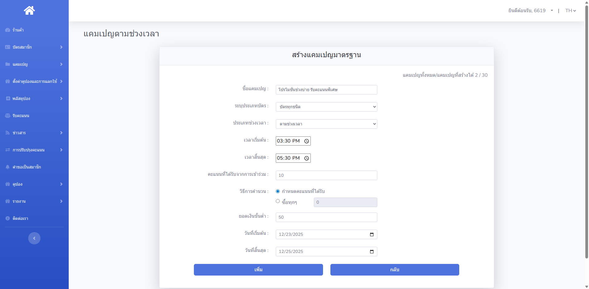This screenshot has width=589, height=289.
Task: Click the RSS icon beside ข่าวสาร
Action: click(8, 133)
